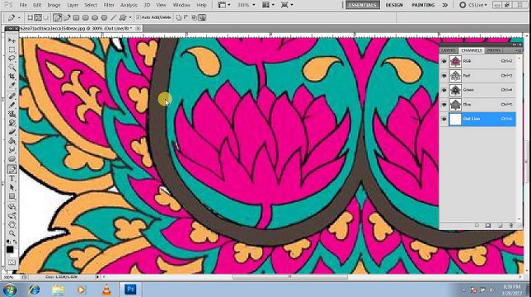
Task: Open the Channels panel options menu
Action: pyautogui.click(x=518, y=50)
